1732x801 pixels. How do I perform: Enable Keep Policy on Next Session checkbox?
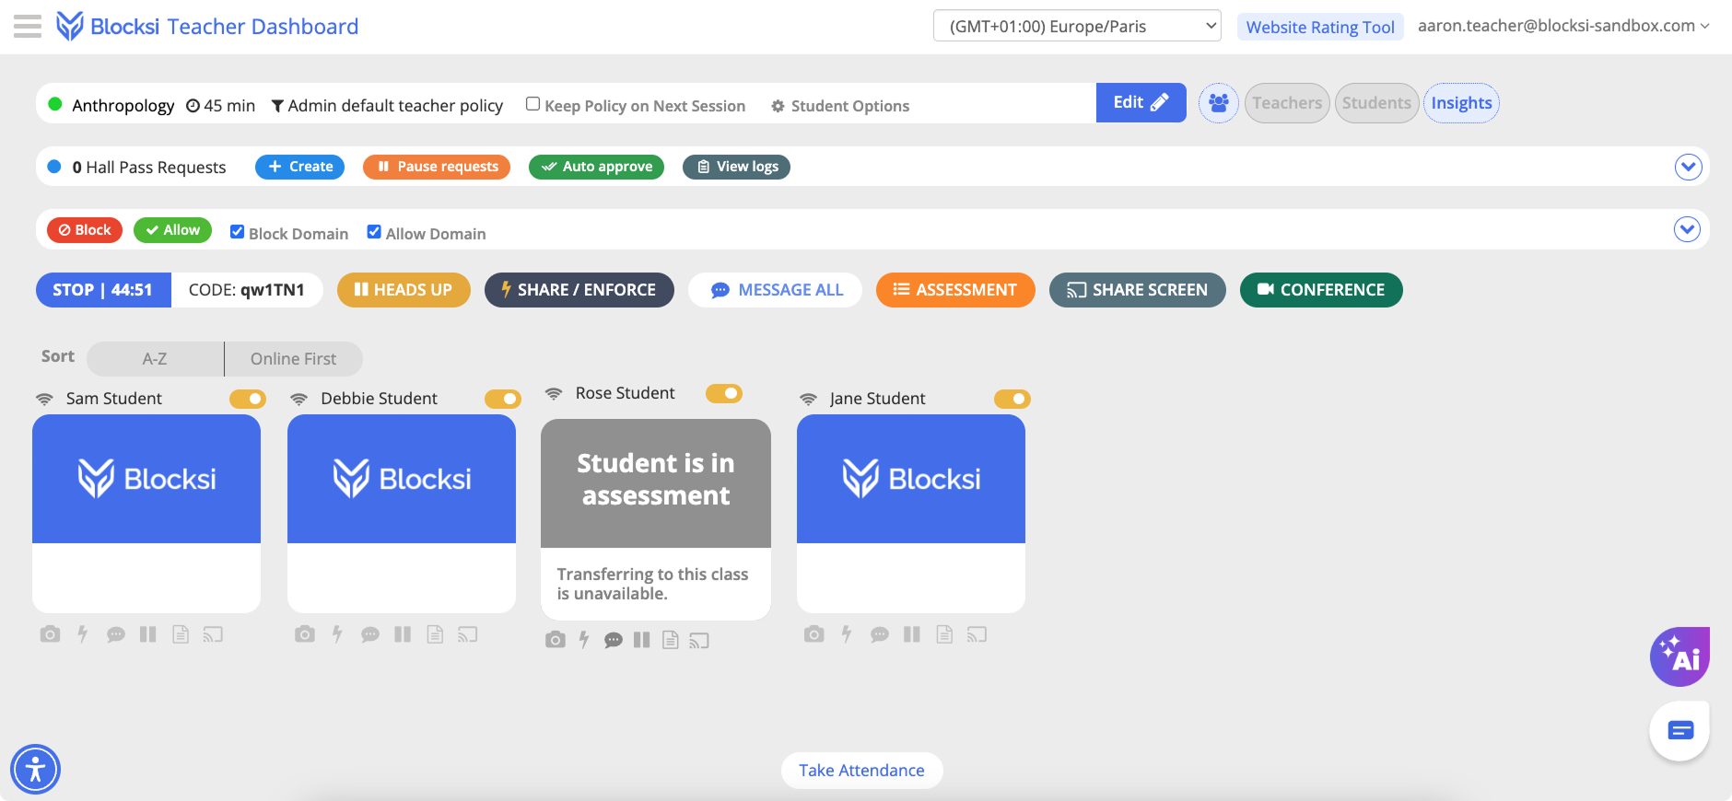[x=532, y=104]
